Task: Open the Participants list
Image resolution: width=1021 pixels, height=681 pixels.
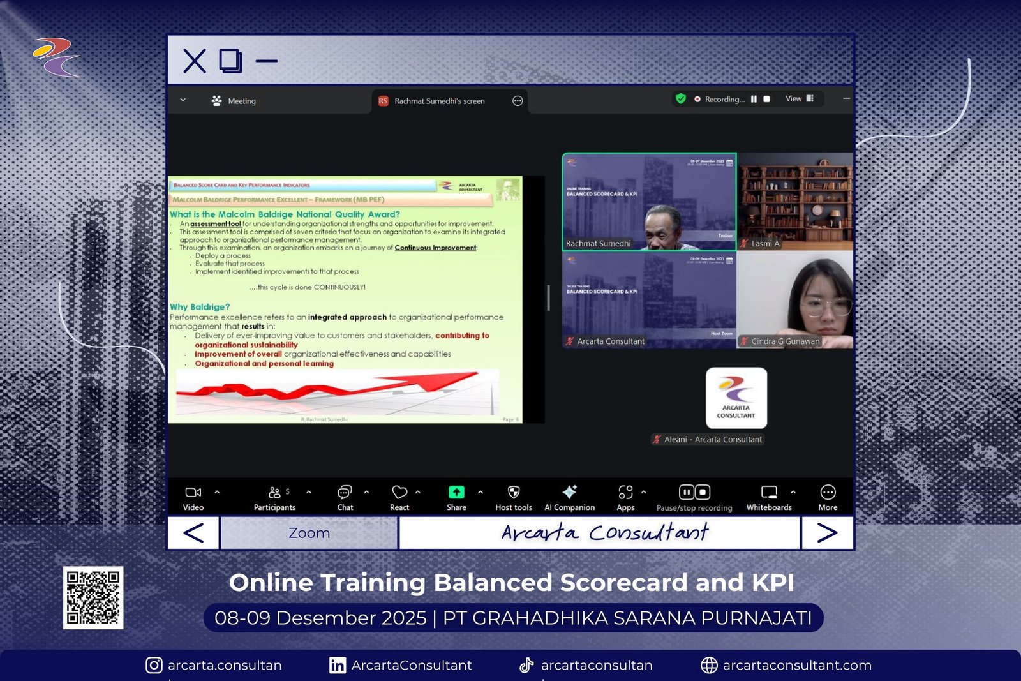Action: point(275,493)
